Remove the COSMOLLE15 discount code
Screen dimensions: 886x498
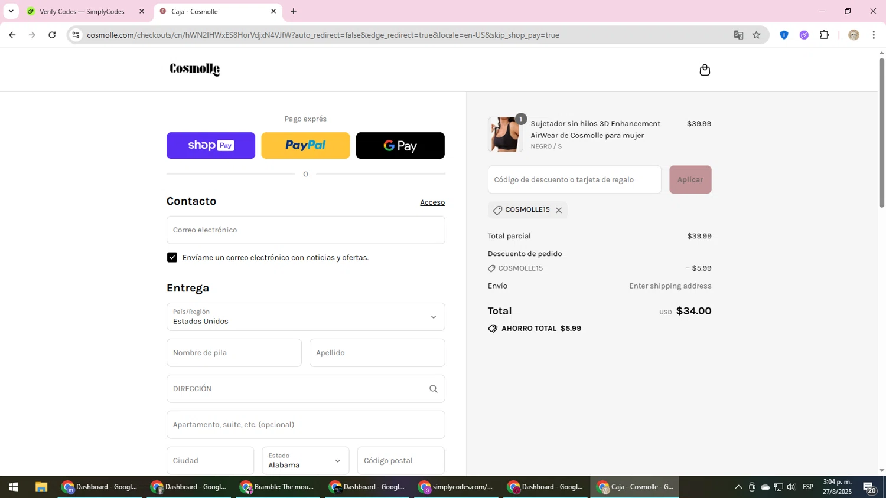coord(558,210)
